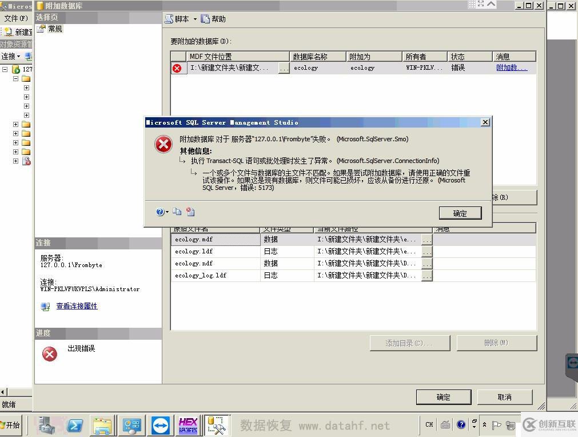Browse path for ecology.ndf file
The width and height of the screenshot is (578, 437).
427,264
